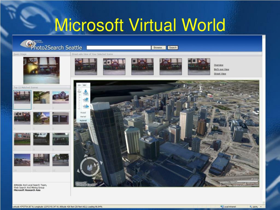Click the 'Microsoft Research Asia' footer text

[27, 190]
